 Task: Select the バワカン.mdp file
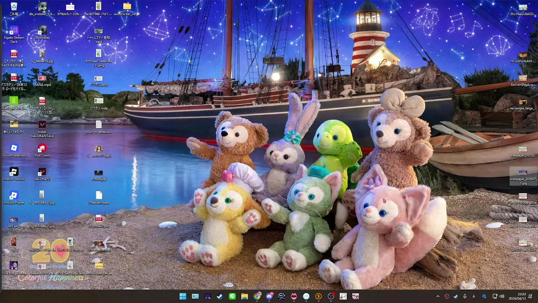98,104
